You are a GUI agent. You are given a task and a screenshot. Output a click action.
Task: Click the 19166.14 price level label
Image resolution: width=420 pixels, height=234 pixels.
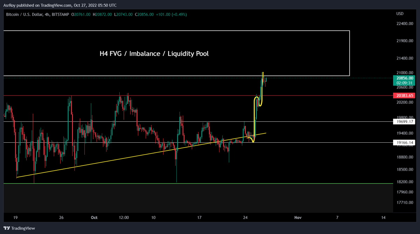point(404,142)
